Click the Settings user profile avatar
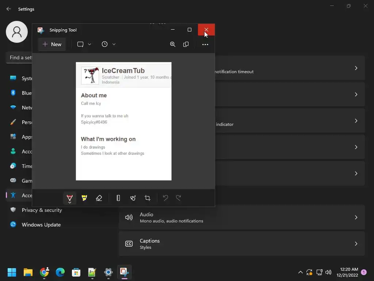 (x=17, y=32)
